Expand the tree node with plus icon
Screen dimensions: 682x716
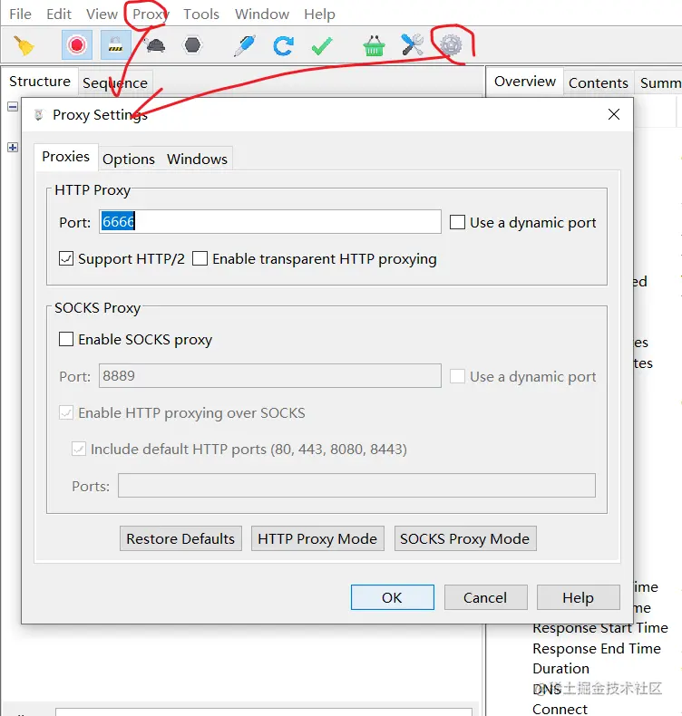pos(13,148)
